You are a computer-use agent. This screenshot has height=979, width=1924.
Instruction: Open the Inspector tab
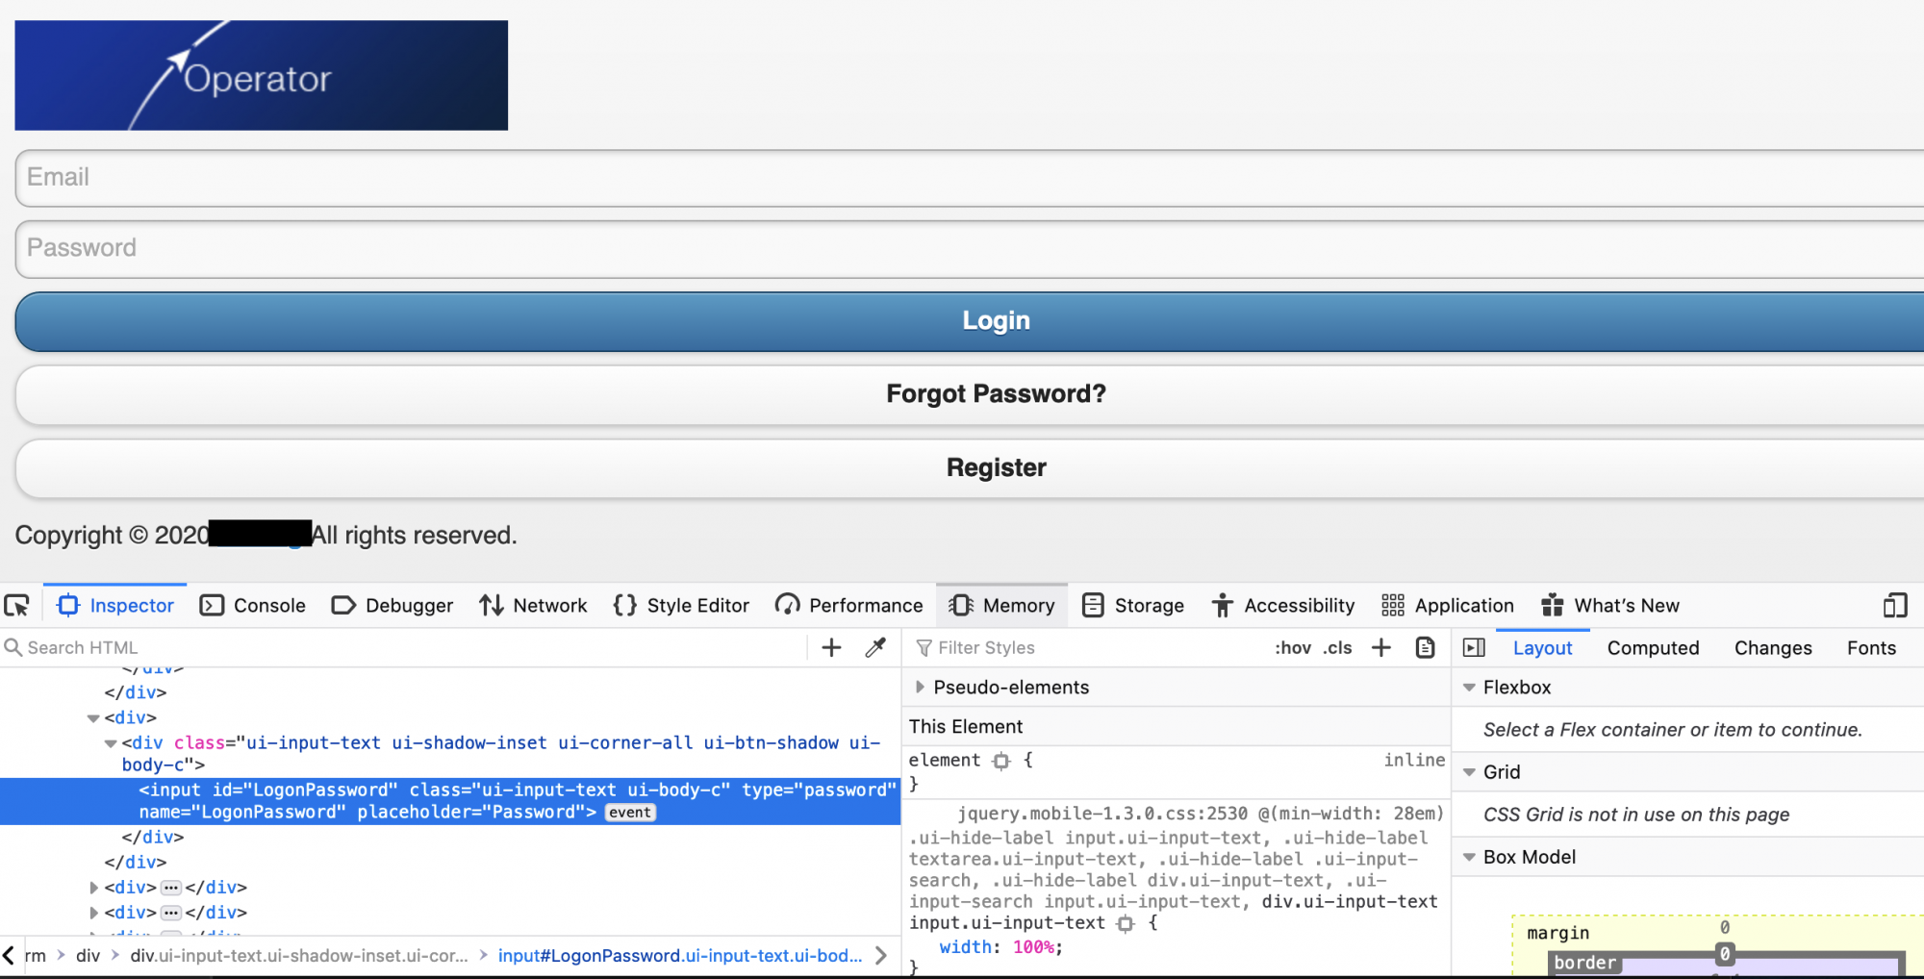pos(115,605)
